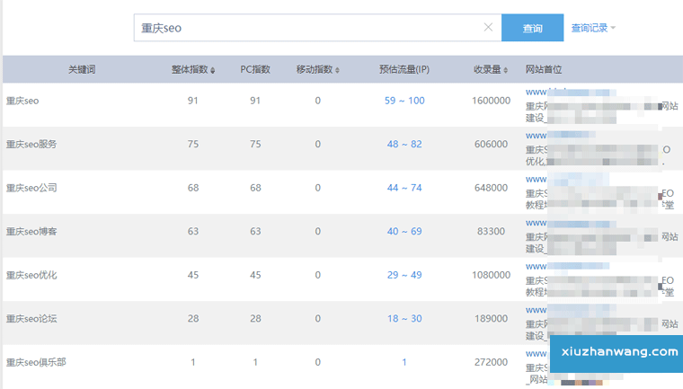Select the 重庆seo博客 keyword
The height and width of the screenshot is (389, 683).
click(31, 232)
